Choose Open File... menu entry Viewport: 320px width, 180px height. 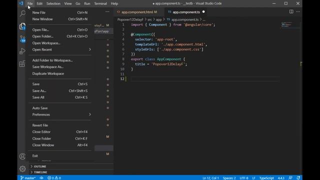pyautogui.click(x=60, y=30)
